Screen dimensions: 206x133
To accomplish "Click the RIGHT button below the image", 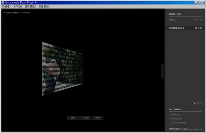I will pyautogui.click(x=98, y=118).
